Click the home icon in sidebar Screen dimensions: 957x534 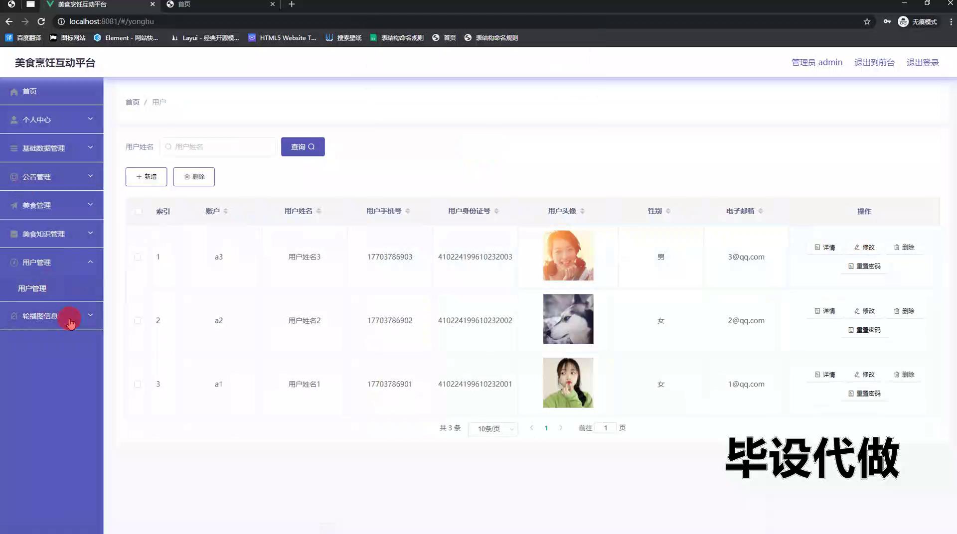(14, 92)
